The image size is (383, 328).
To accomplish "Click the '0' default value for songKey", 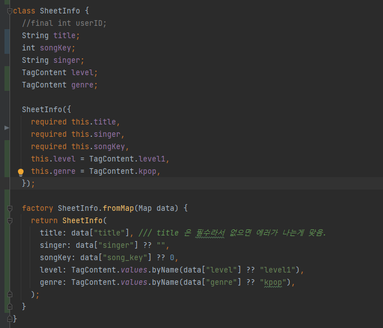I will pos(172,258).
